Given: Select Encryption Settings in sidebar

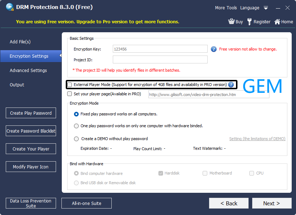Looking at the screenshot, I should (31, 56).
